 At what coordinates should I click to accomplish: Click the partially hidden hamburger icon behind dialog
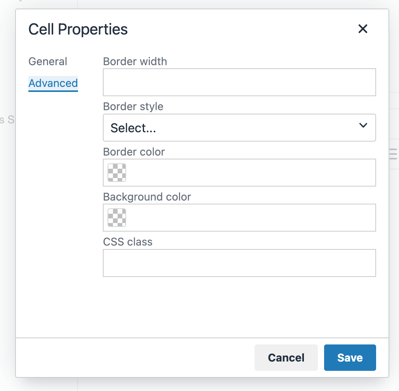[393, 154]
